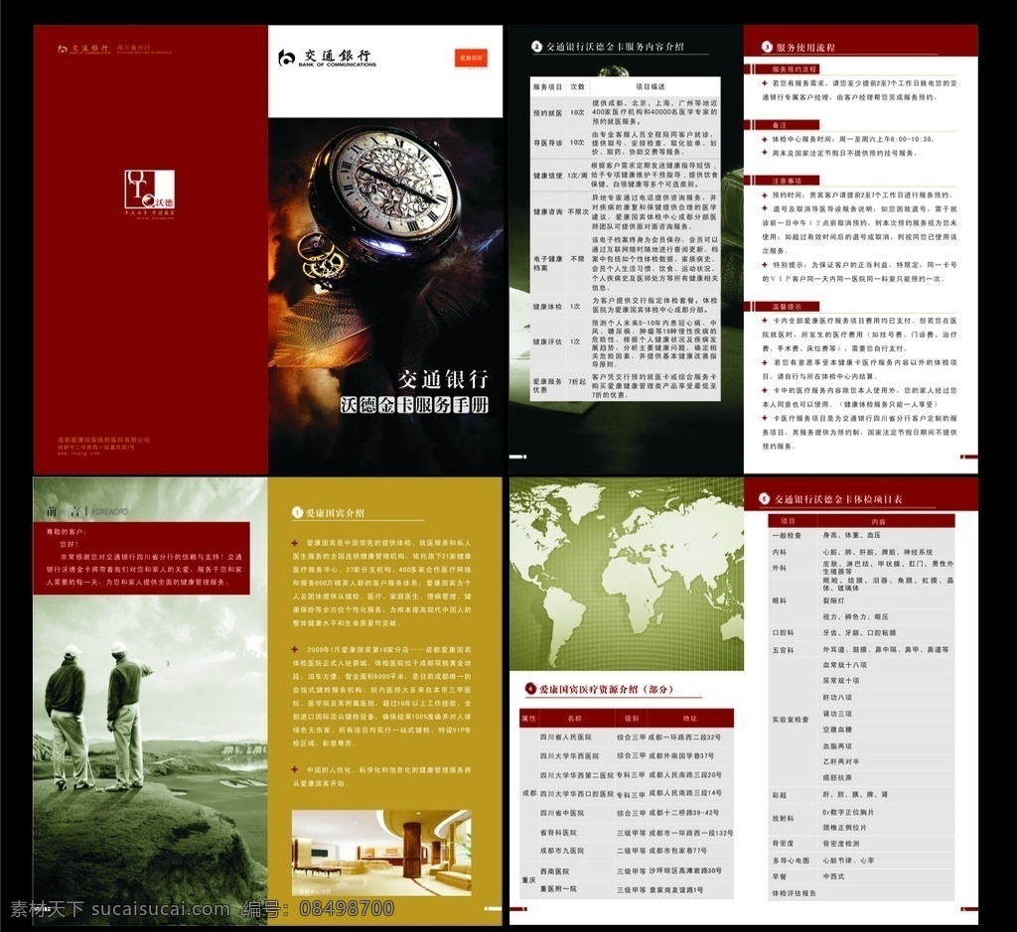
Task: Select the world map graphic
Action: (627, 575)
